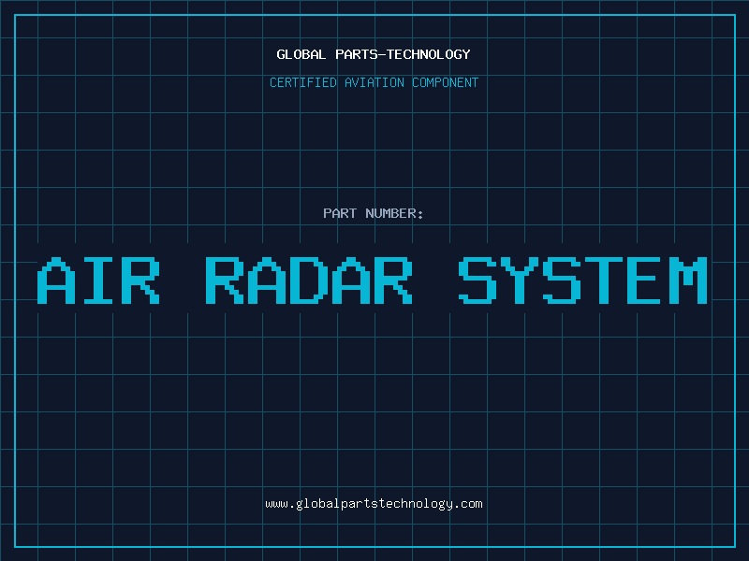Open the www.globalpartstechnology.com link
Screen dimensions: 749x561
374,504
